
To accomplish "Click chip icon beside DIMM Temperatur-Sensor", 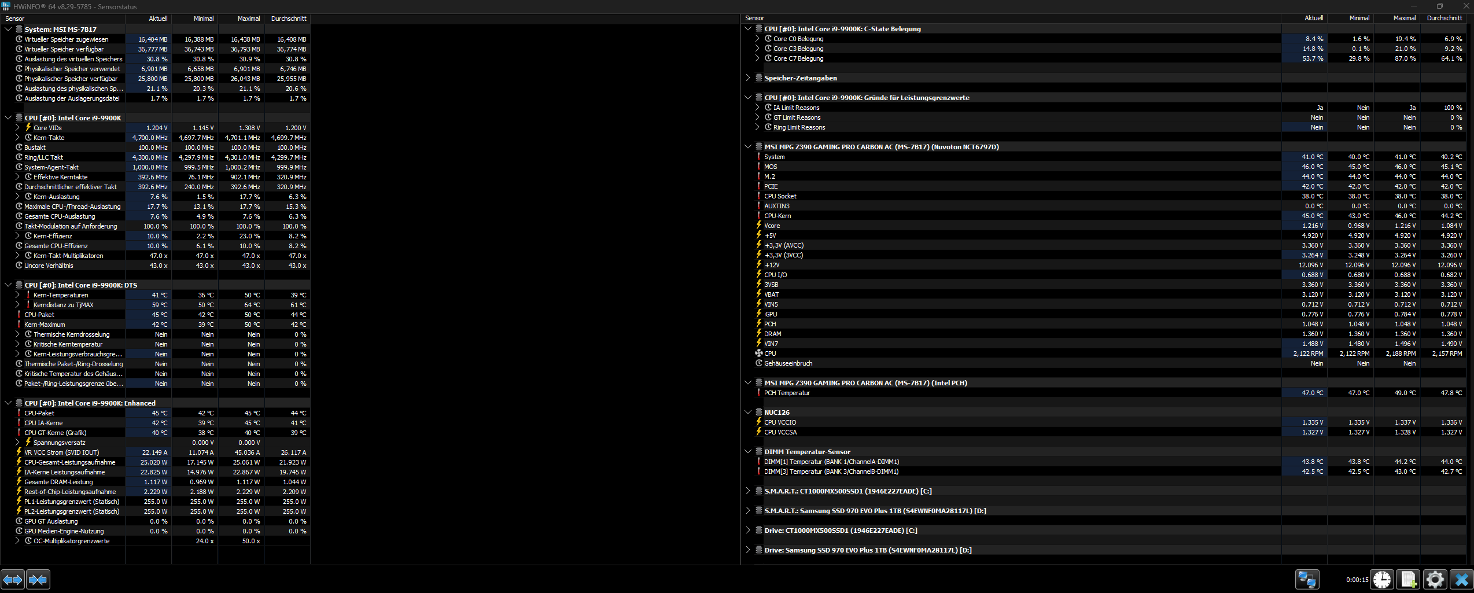I will point(759,452).
